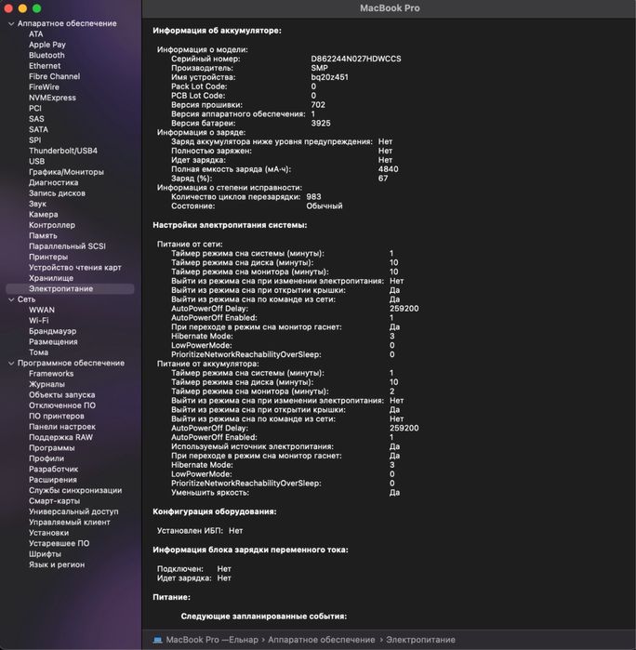Open Установки in the sidebar
Image resolution: width=636 pixels, height=650 pixels.
(x=49, y=533)
